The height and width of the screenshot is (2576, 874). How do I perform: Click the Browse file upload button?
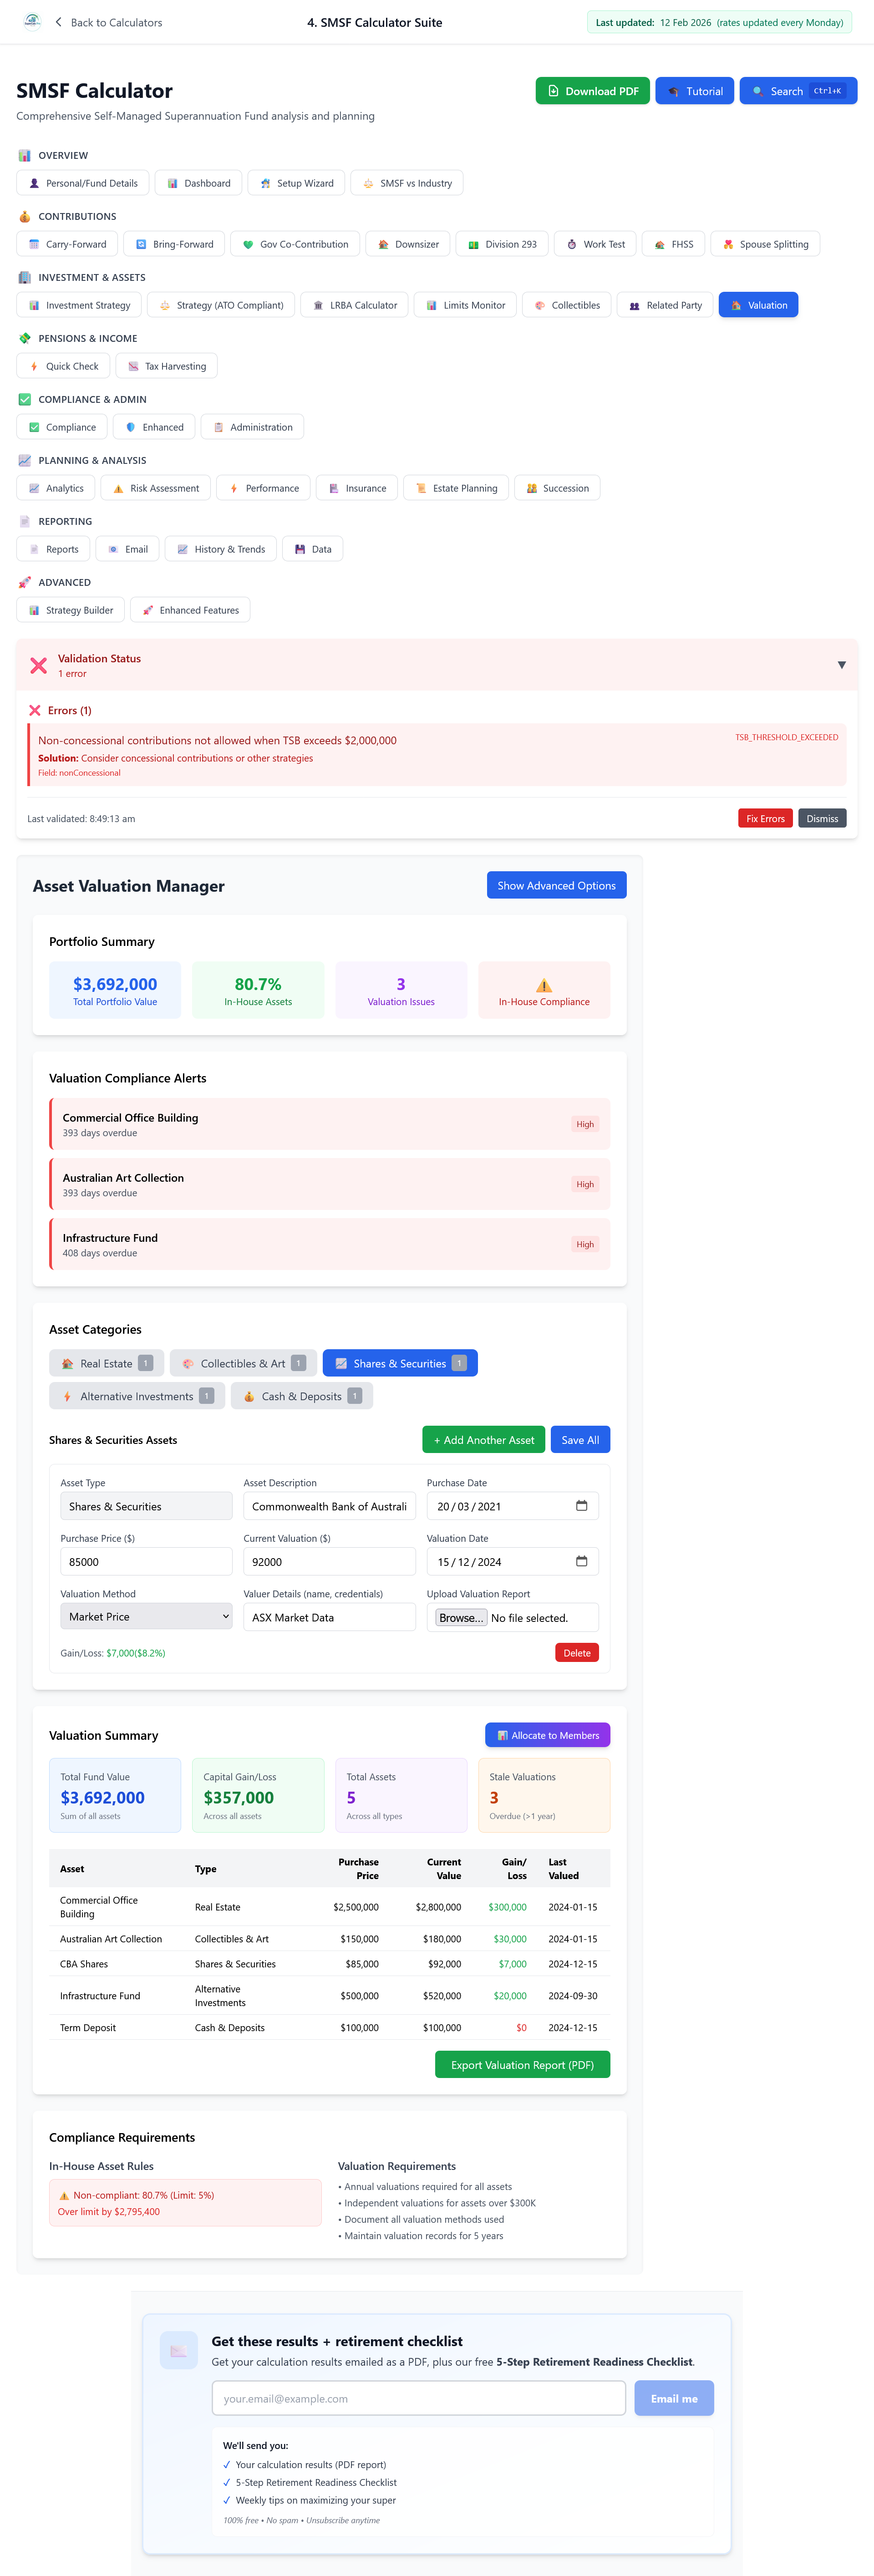(x=461, y=1617)
